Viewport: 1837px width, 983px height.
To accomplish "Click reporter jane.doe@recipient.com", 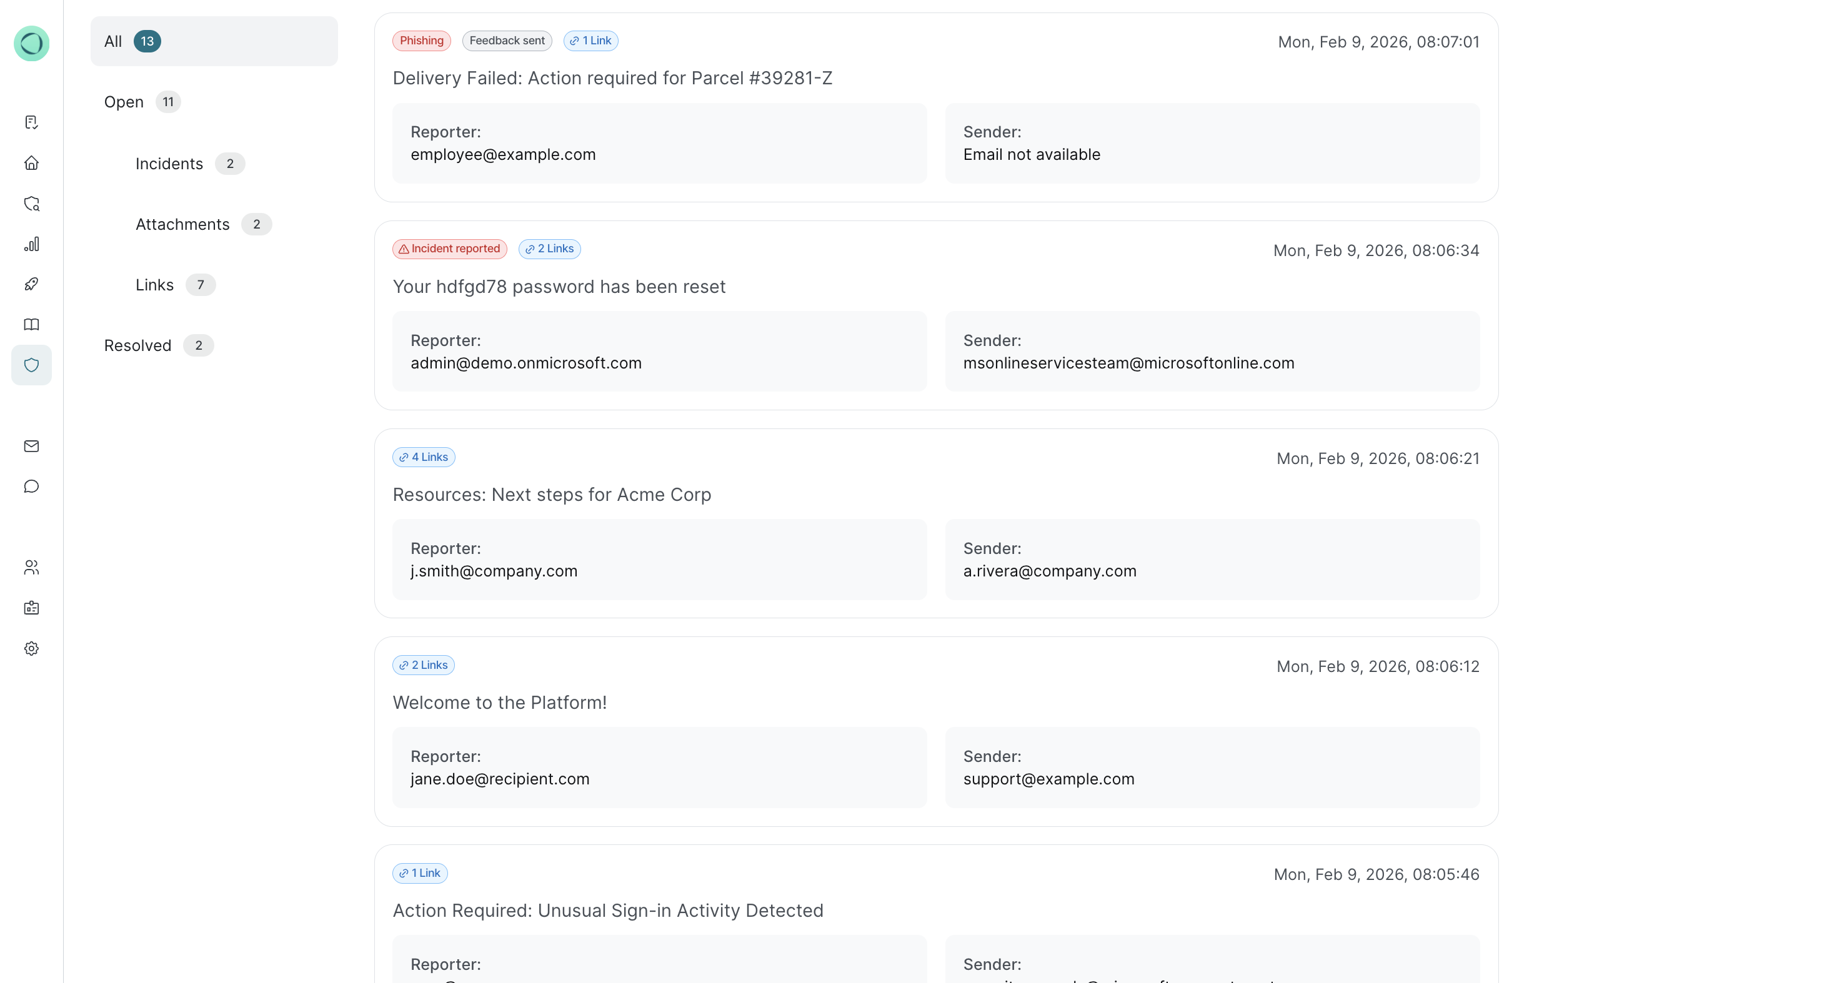I will click(x=500, y=779).
